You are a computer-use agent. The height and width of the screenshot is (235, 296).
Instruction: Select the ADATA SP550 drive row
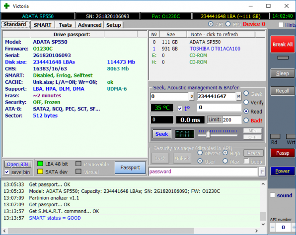click(x=207, y=42)
